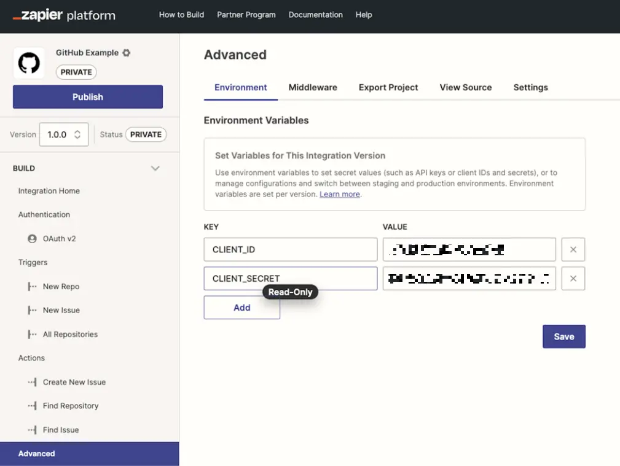
Task: Go to Integration Home
Action: click(x=49, y=191)
